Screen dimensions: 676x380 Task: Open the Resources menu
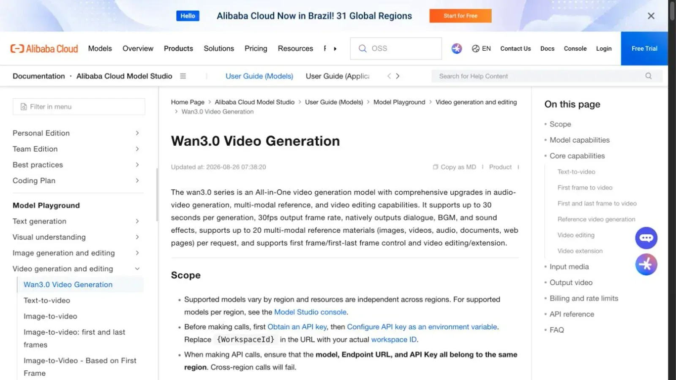pyautogui.click(x=295, y=49)
